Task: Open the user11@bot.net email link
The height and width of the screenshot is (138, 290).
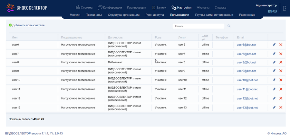Action: 247,89
